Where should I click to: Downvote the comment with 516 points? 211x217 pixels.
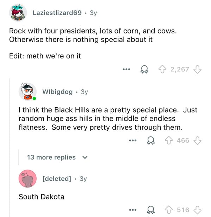(197, 210)
